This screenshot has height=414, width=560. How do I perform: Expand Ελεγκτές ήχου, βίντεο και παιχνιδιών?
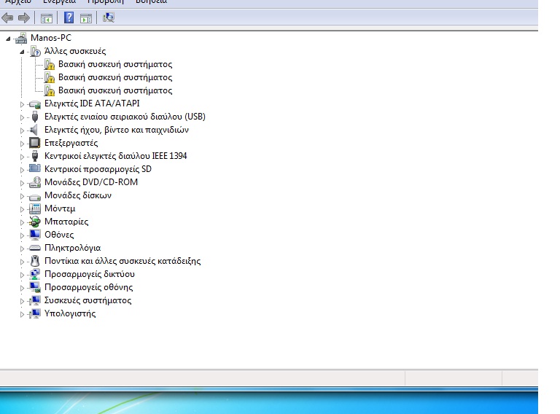coord(22,130)
